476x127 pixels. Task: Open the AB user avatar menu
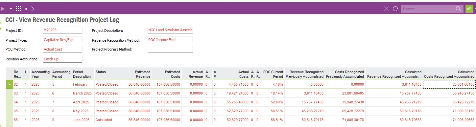pos(469,9)
